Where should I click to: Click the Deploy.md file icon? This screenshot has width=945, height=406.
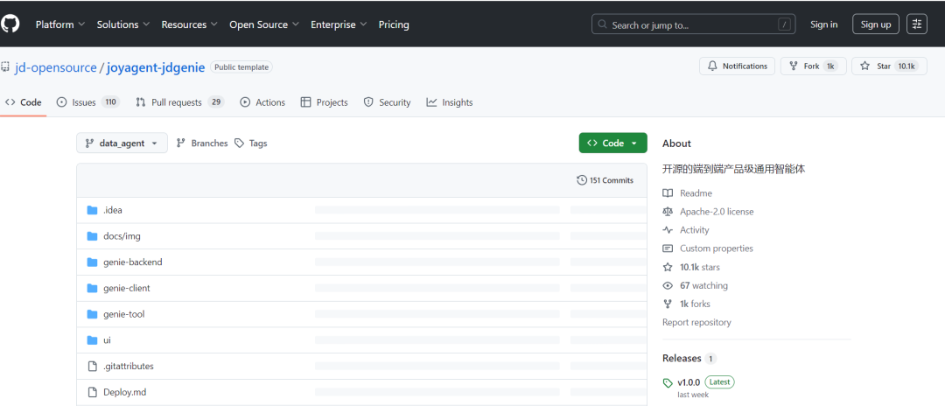tap(92, 392)
